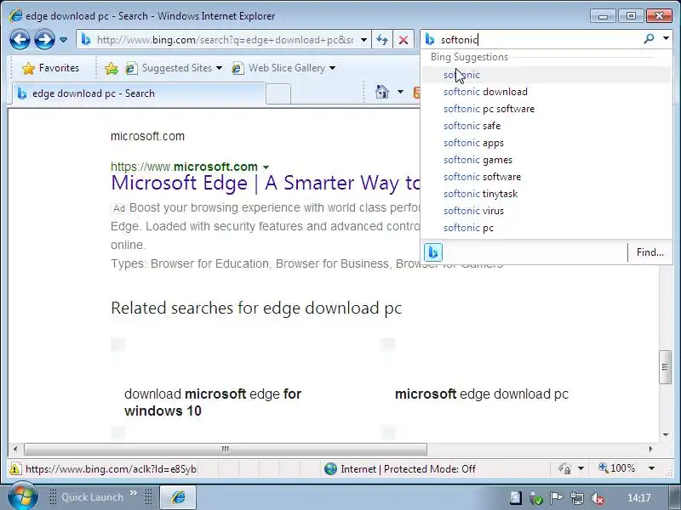Expand the address bar autocomplete dropdown
This screenshot has width=681, height=510.
coord(364,40)
